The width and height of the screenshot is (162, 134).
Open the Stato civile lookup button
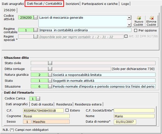[50, 63]
